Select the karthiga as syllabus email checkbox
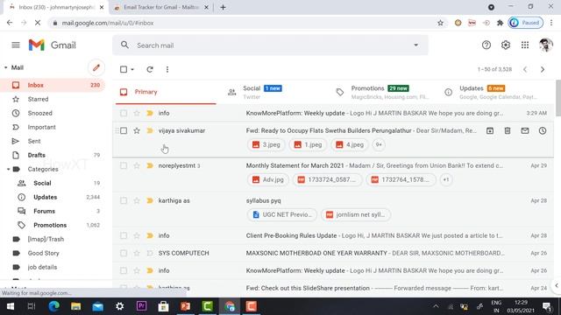The height and width of the screenshot is (315, 561). [124, 200]
